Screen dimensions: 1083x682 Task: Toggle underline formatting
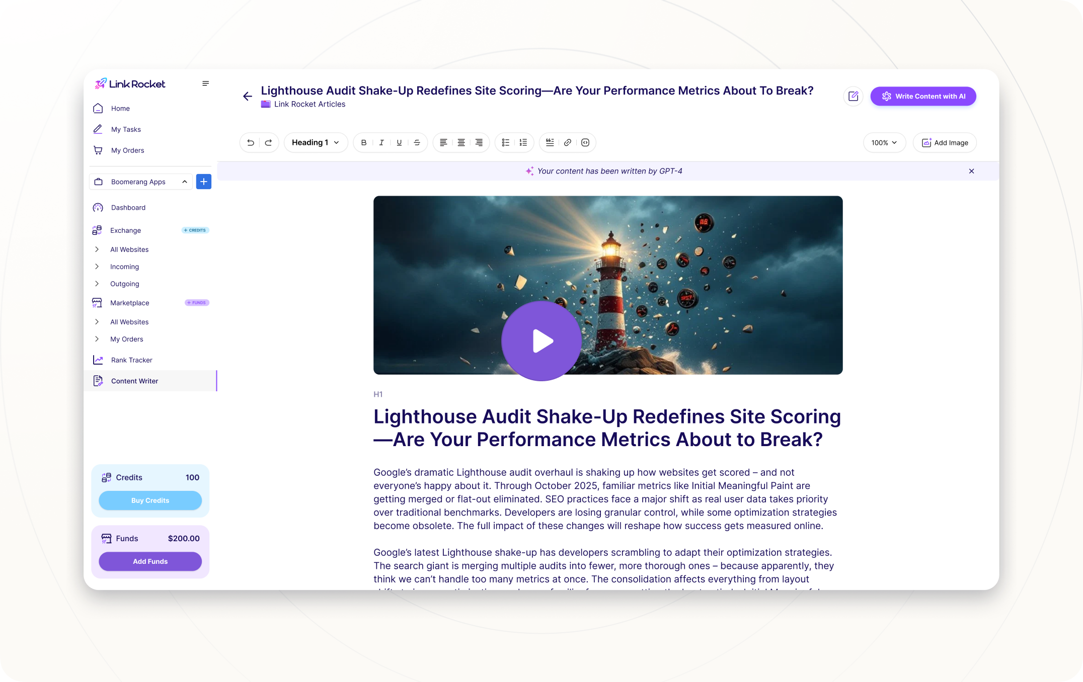(399, 143)
